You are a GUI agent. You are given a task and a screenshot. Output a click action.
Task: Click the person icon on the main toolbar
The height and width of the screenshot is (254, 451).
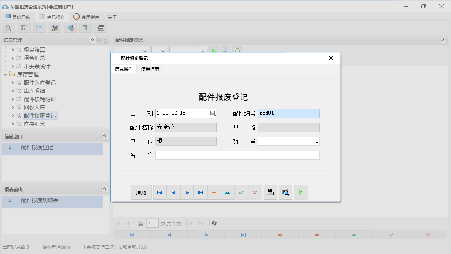tap(55, 28)
